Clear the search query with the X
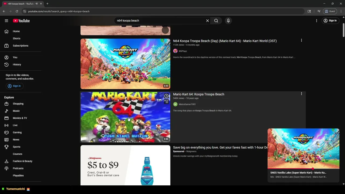Viewport: 345px width, 194px height. [x=208, y=21]
